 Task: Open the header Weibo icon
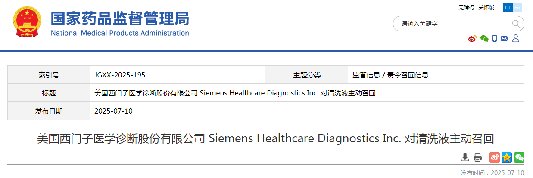(473, 39)
